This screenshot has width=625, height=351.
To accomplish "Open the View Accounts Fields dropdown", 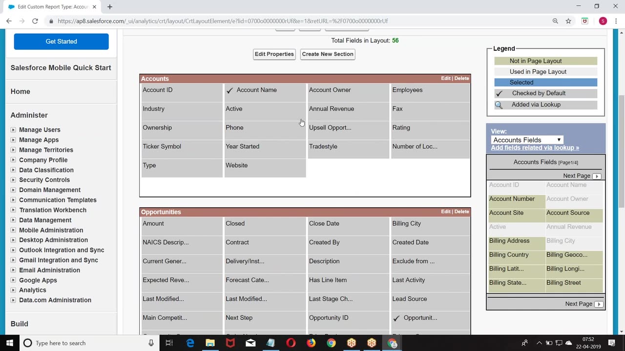I will click(x=527, y=140).
